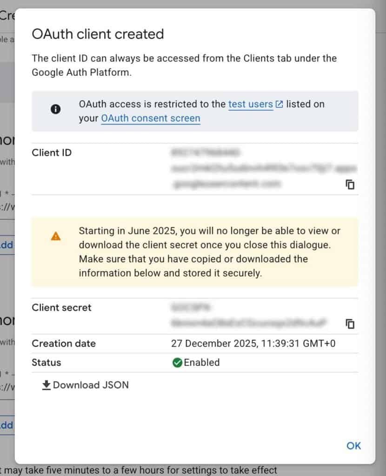Copy the Client secret using the copy icon

(x=350, y=324)
